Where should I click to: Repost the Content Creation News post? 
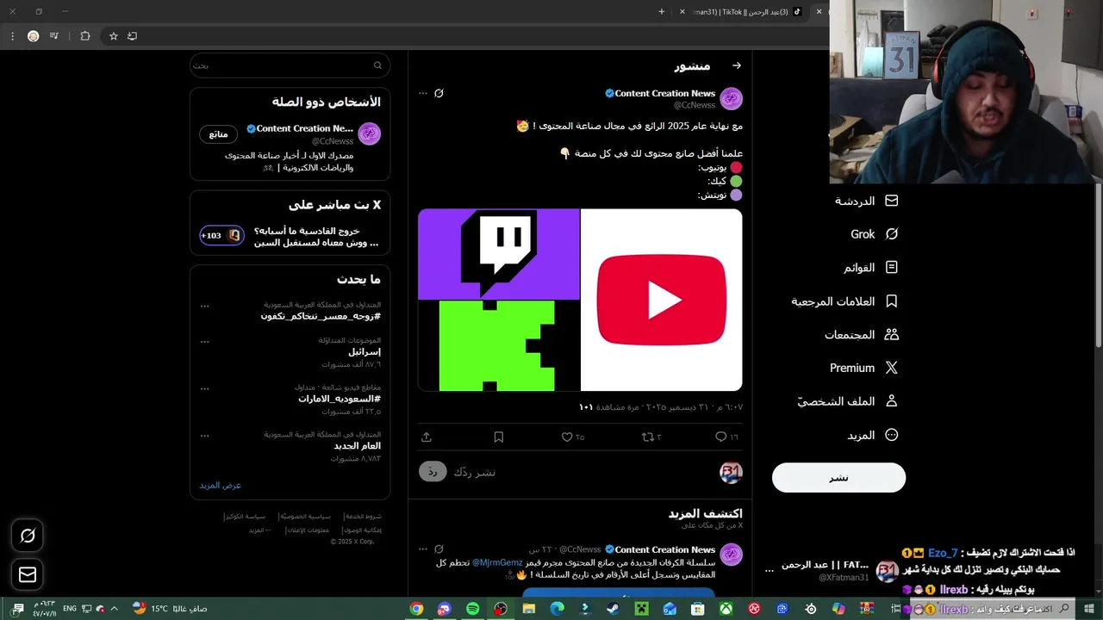648,437
